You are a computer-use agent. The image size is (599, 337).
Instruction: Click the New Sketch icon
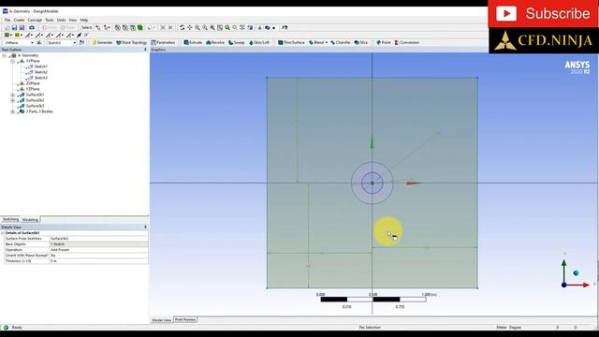(81, 43)
